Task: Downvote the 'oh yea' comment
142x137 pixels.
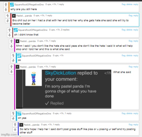Action: point(13,118)
